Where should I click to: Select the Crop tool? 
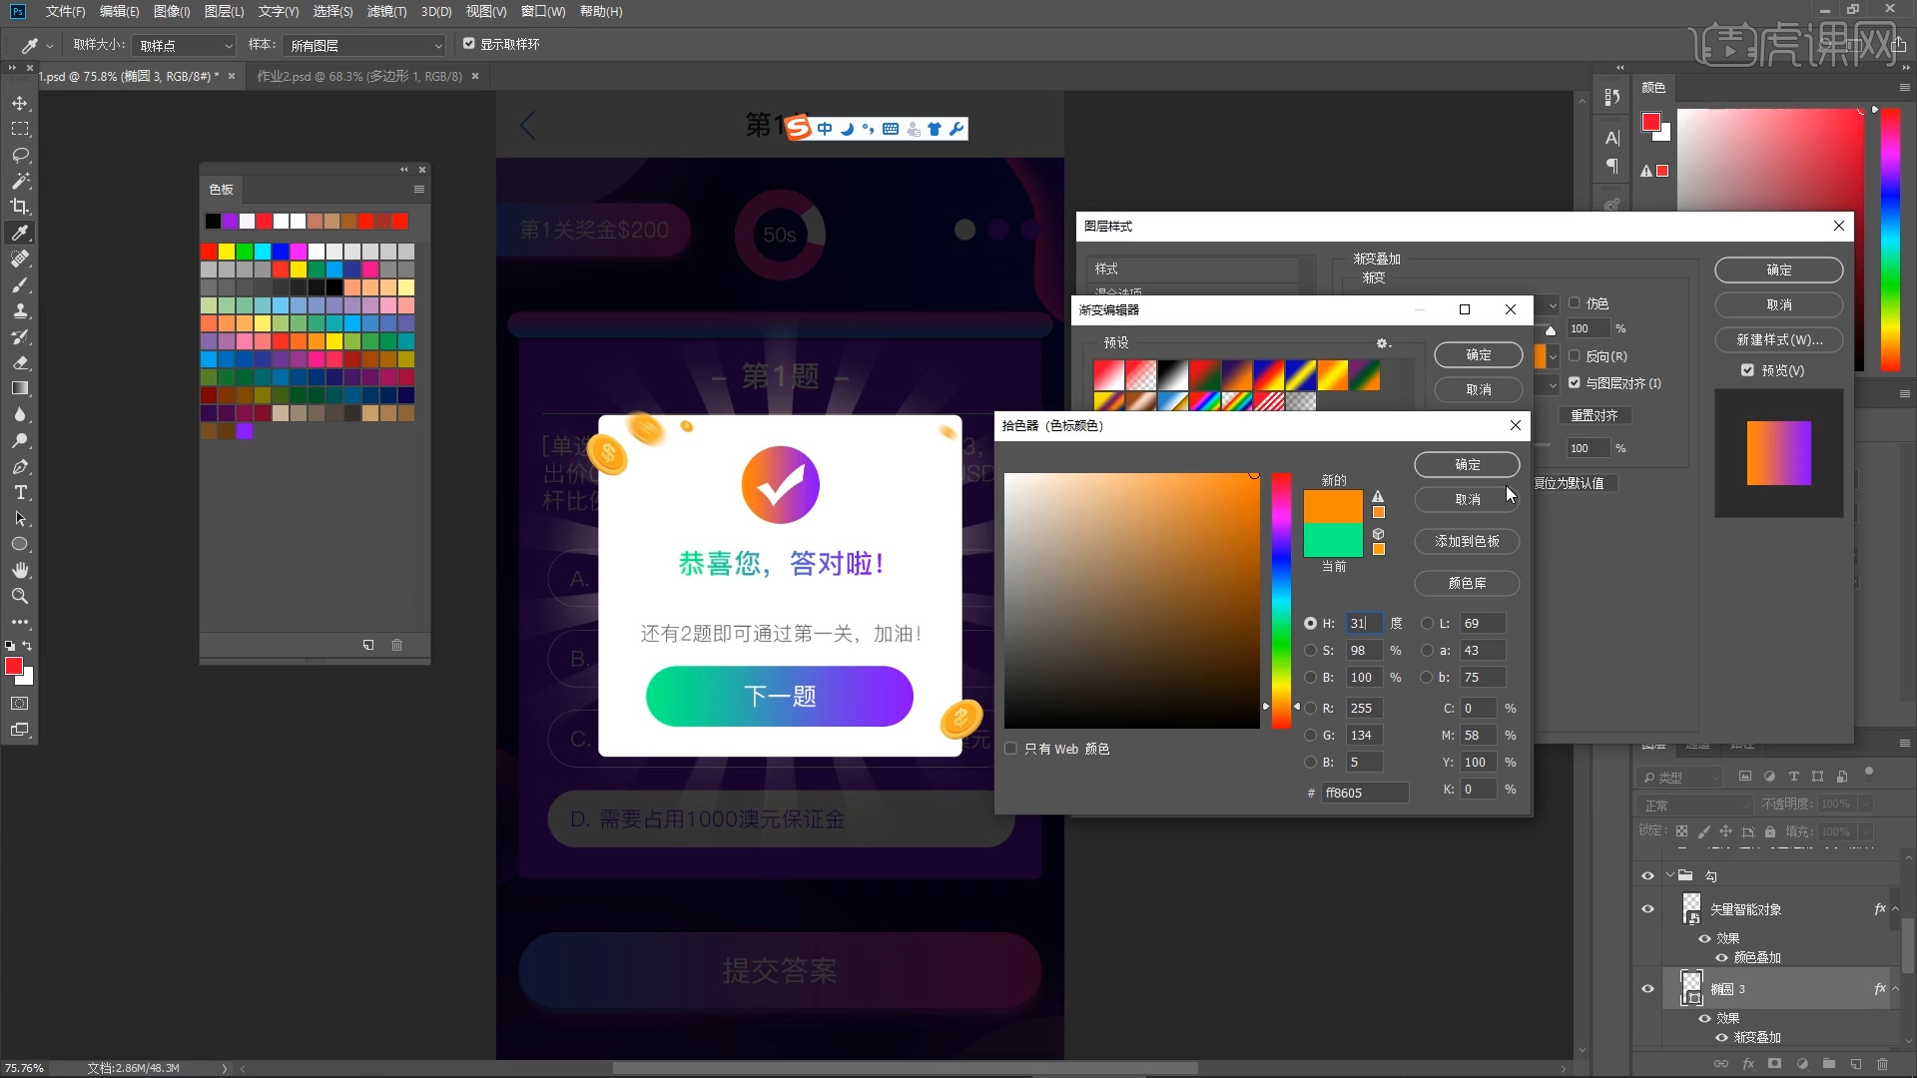point(20,207)
